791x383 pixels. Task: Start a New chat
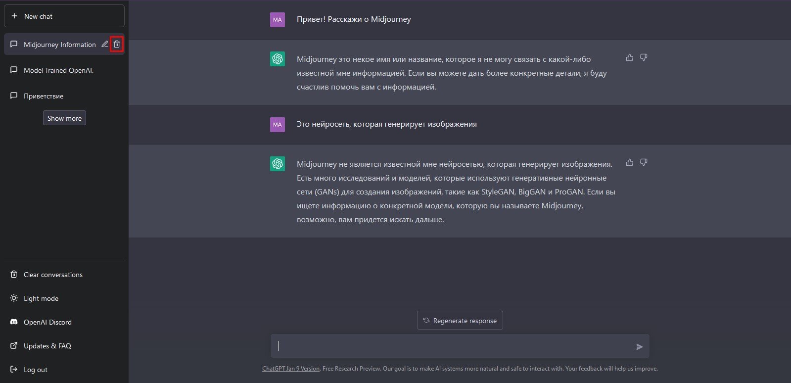[x=64, y=16]
